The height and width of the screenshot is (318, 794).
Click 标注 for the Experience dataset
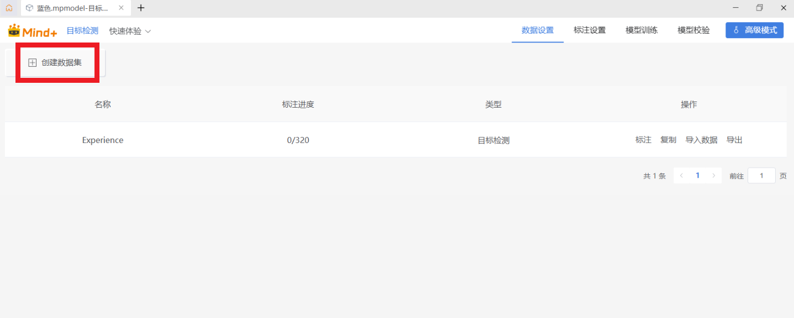click(643, 140)
